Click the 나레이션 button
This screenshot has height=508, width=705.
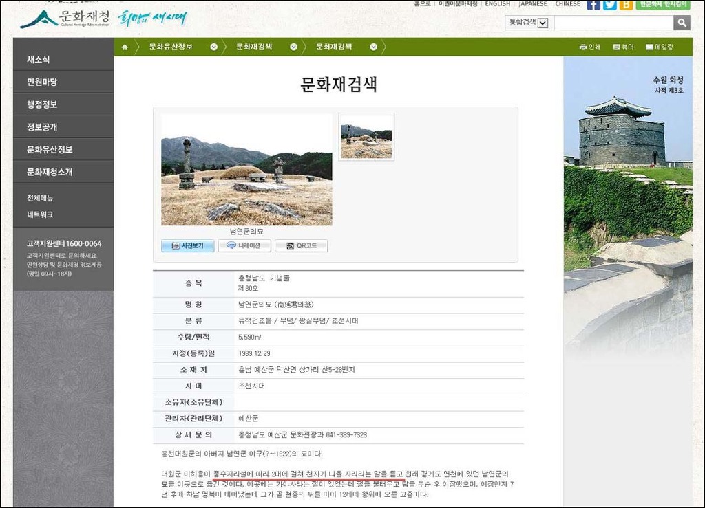(244, 245)
